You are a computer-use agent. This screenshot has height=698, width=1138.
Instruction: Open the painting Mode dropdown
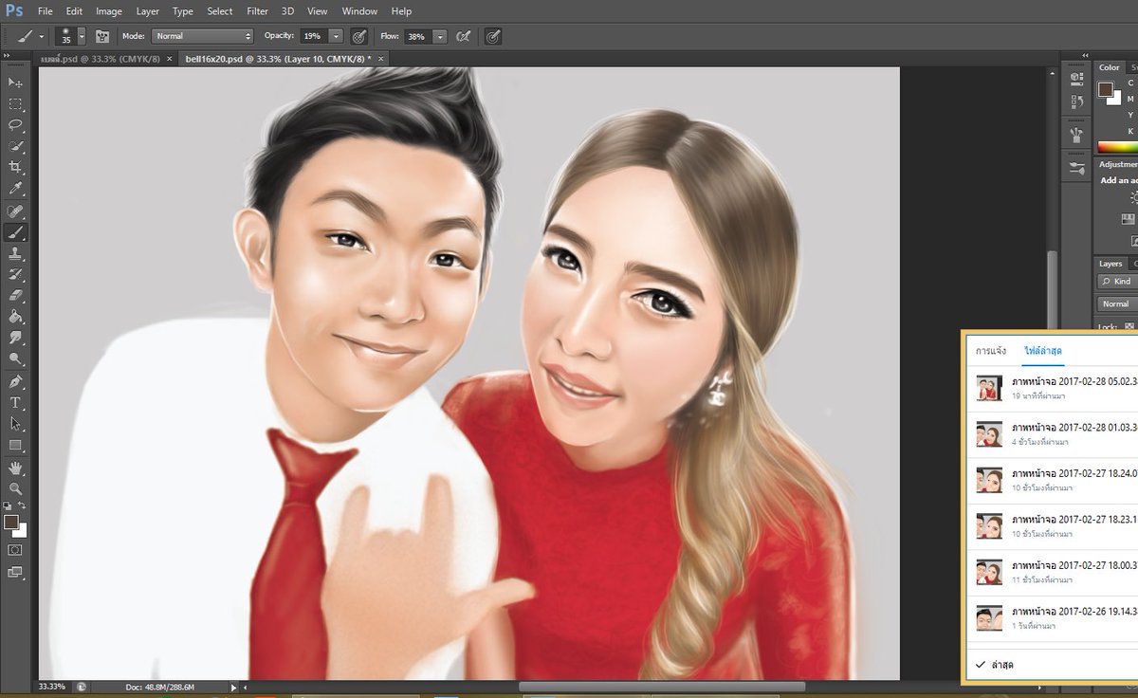pos(202,36)
